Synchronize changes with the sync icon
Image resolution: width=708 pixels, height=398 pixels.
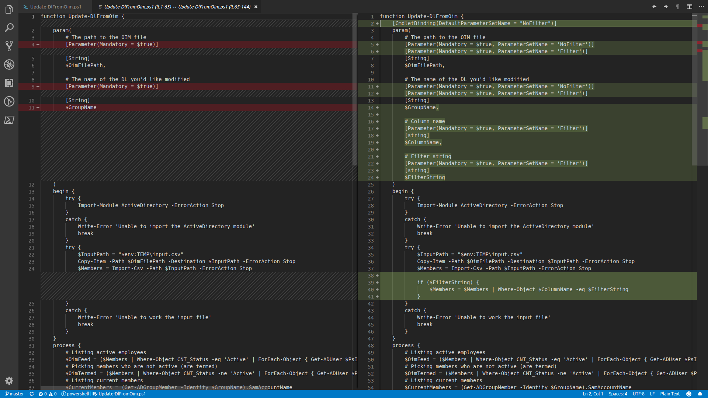coord(32,394)
